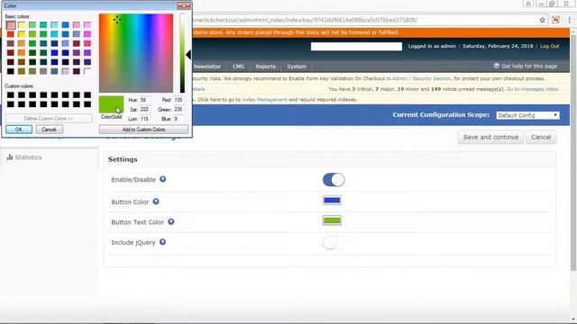This screenshot has width=577, height=324.
Task: Pick a color in the spectrum field
Action: pos(136,53)
